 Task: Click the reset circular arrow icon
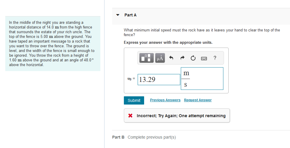[193, 58]
